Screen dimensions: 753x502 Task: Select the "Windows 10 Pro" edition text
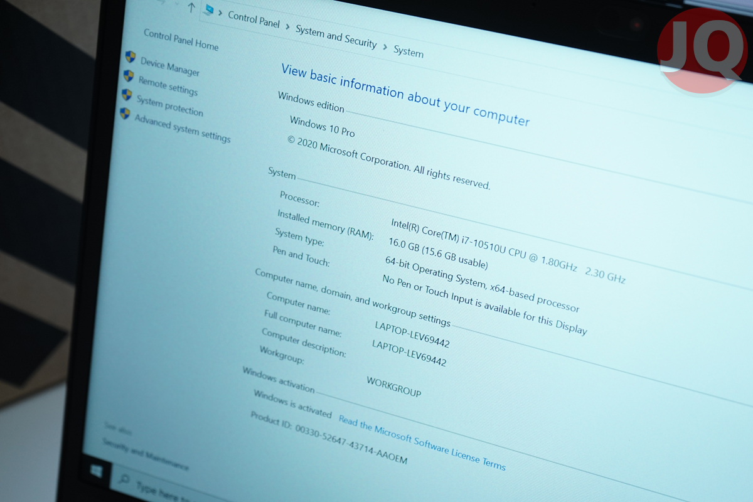(323, 126)
